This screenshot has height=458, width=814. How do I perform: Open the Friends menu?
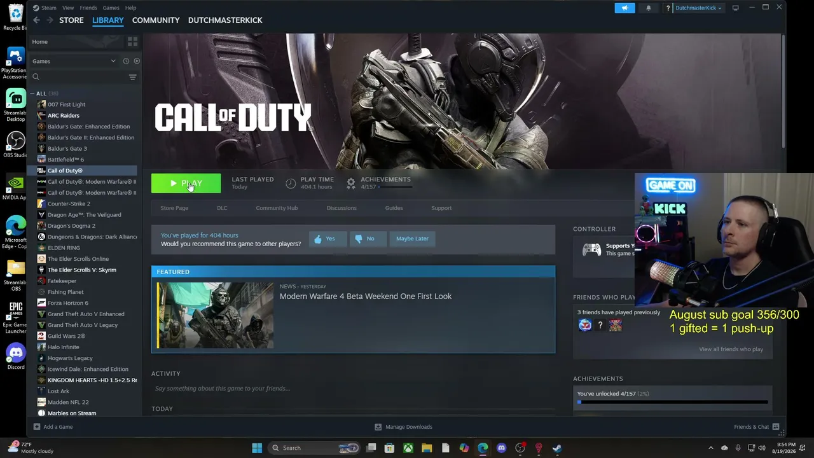(x=88, y=8)
